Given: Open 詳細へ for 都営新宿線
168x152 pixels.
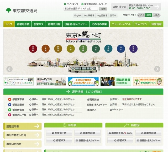Looking at the screenshot, I should tap(34, 109).
